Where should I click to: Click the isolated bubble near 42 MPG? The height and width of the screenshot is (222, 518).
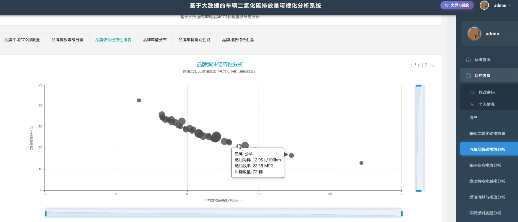(139, 100)
